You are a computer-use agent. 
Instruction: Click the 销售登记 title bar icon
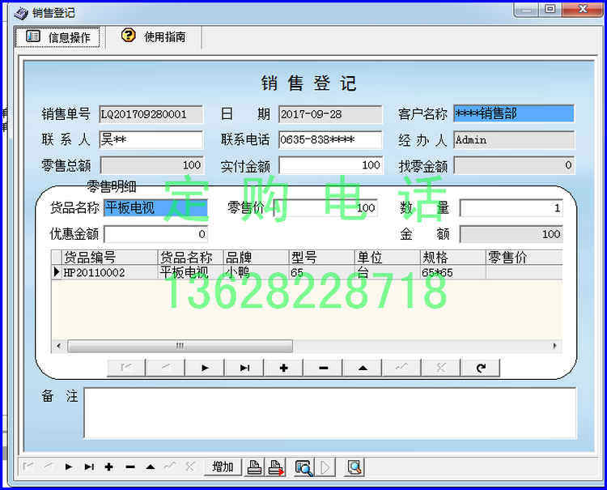(21, 13)
